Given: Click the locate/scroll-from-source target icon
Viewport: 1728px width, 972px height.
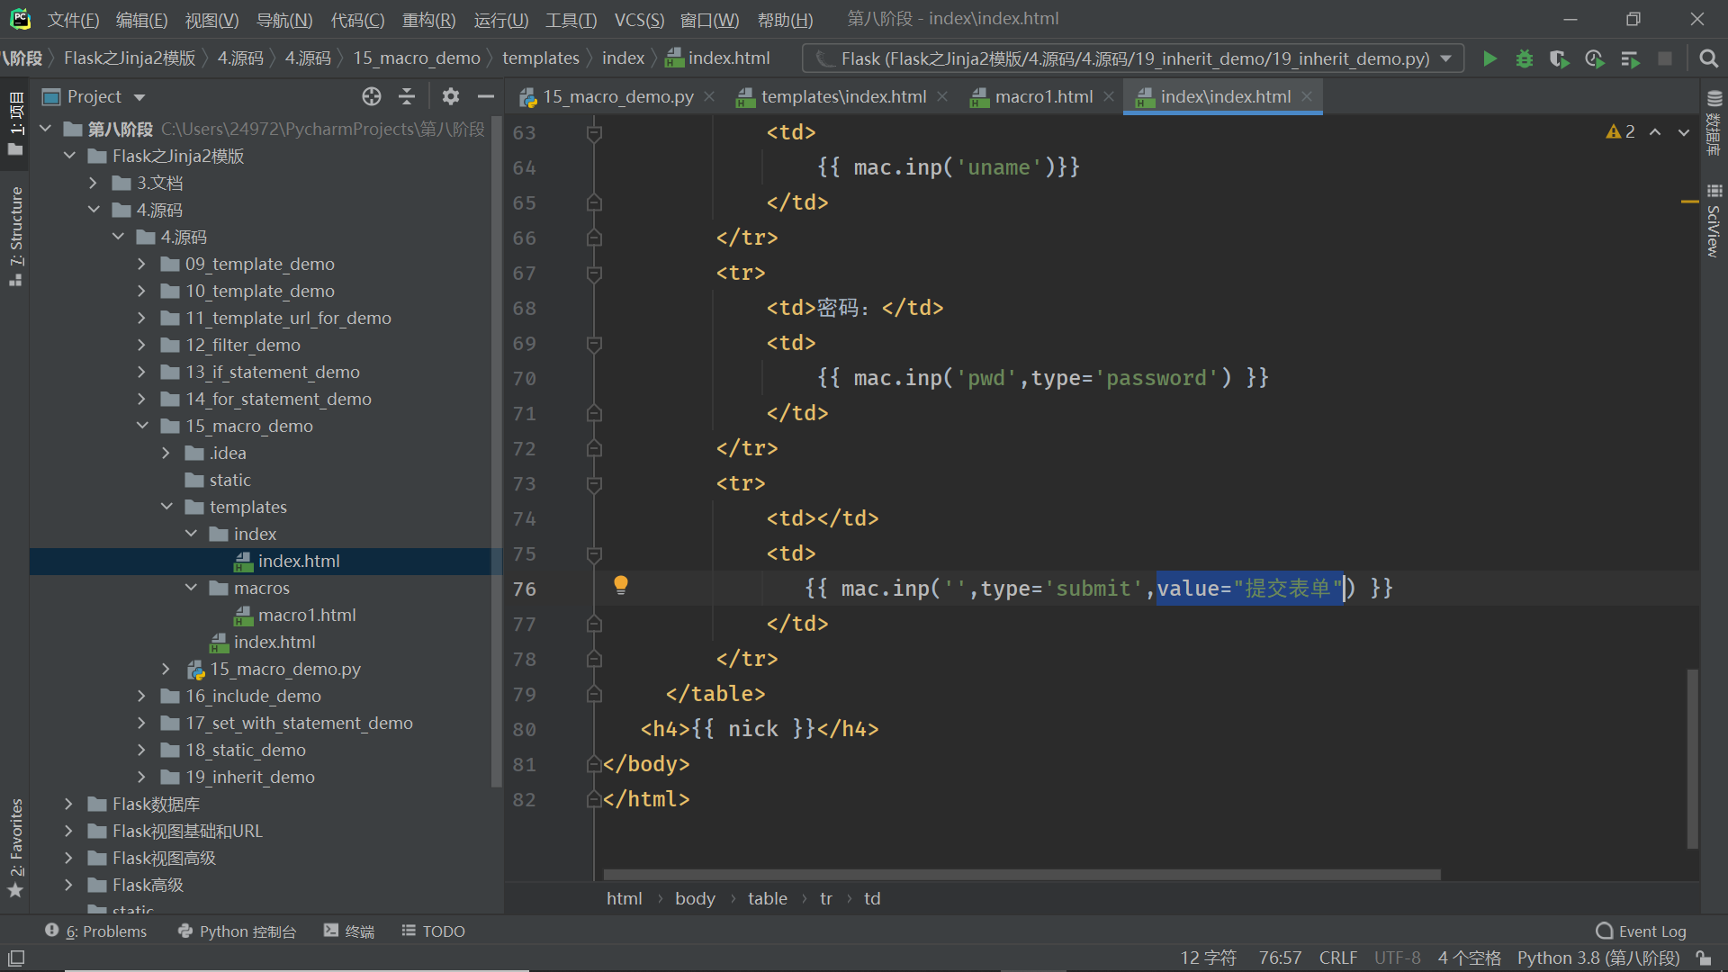Looking at the screenshot, I should click(x=372, y=96).
